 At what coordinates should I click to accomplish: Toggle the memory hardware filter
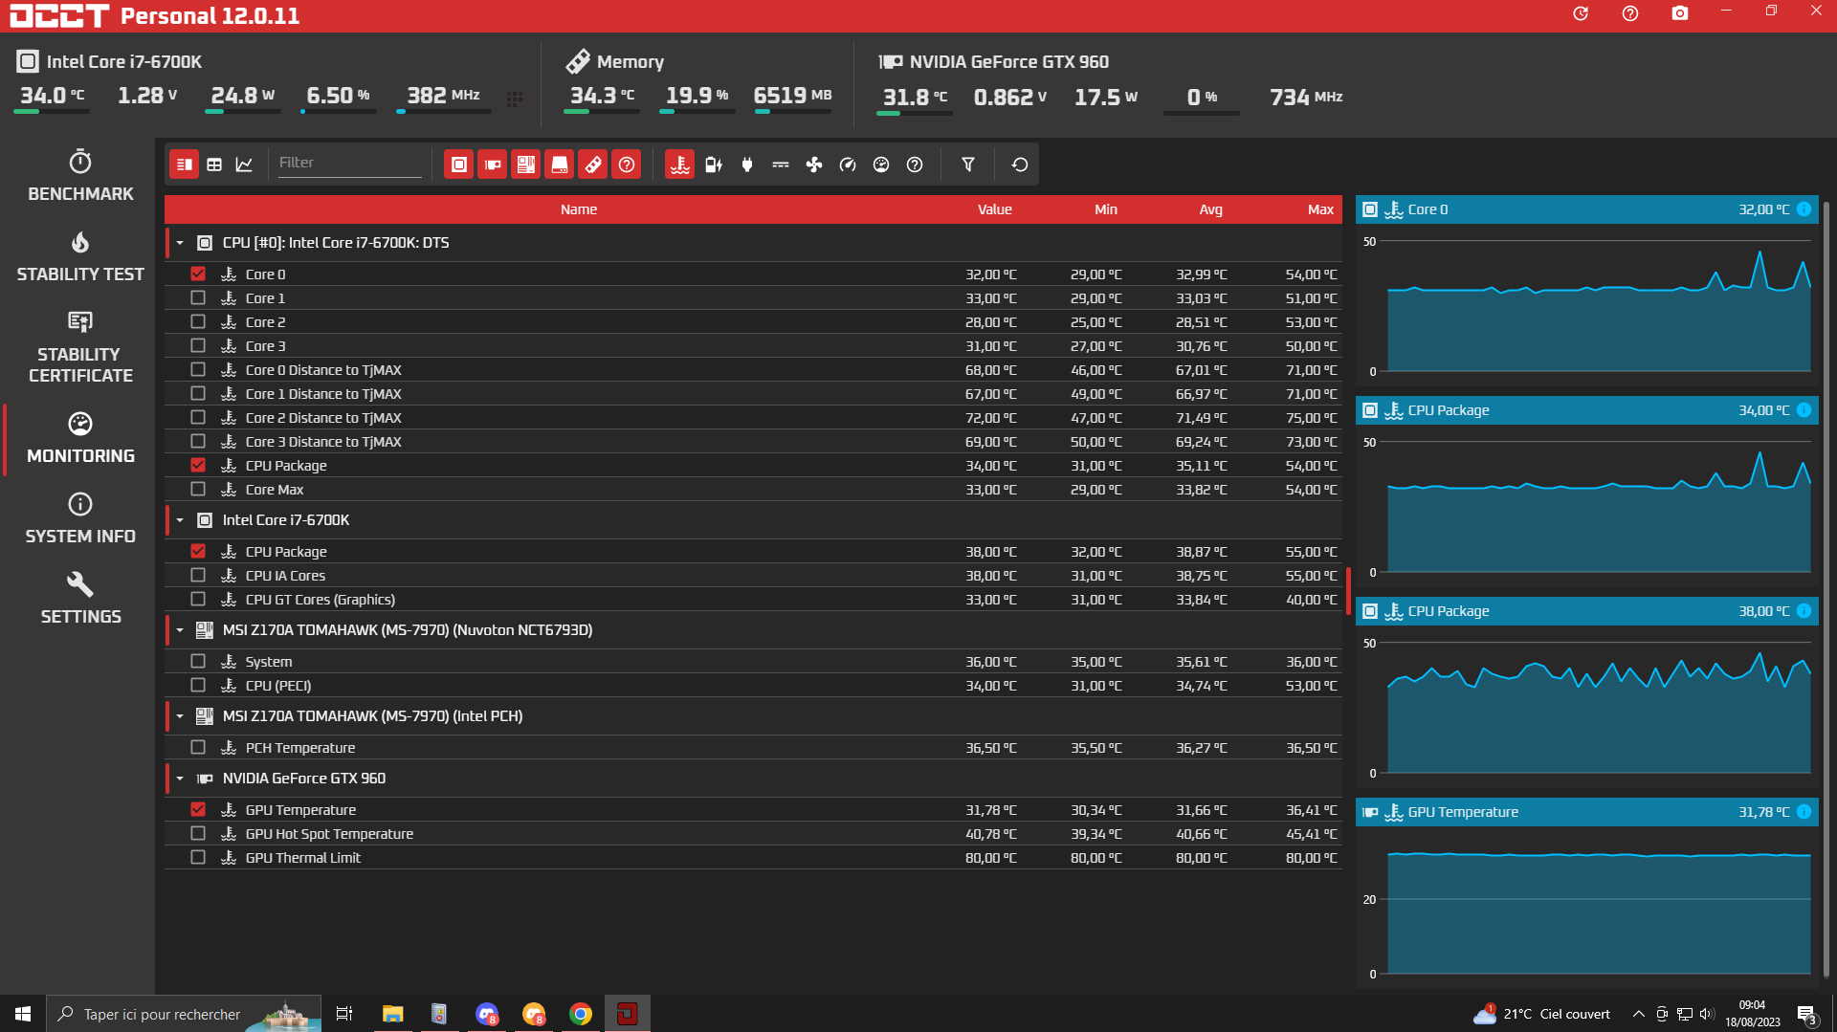coord(593,165)
